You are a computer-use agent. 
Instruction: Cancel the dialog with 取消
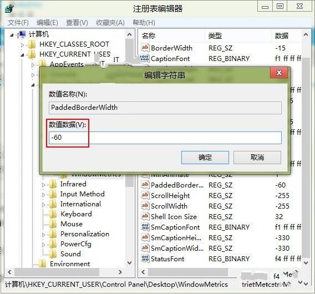pyautogui.click(x=257, y=158)
